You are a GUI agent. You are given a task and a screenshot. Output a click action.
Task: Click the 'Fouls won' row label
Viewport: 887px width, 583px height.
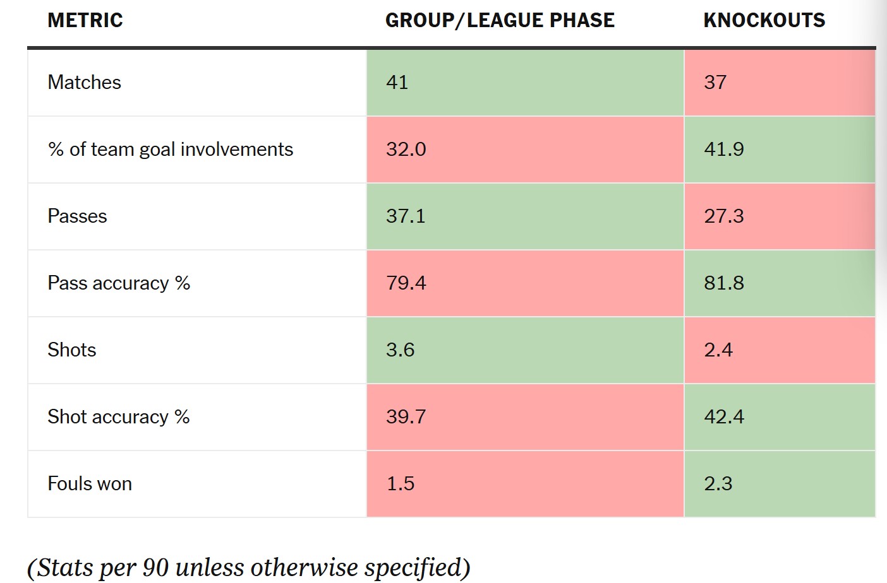coord(90,483)
